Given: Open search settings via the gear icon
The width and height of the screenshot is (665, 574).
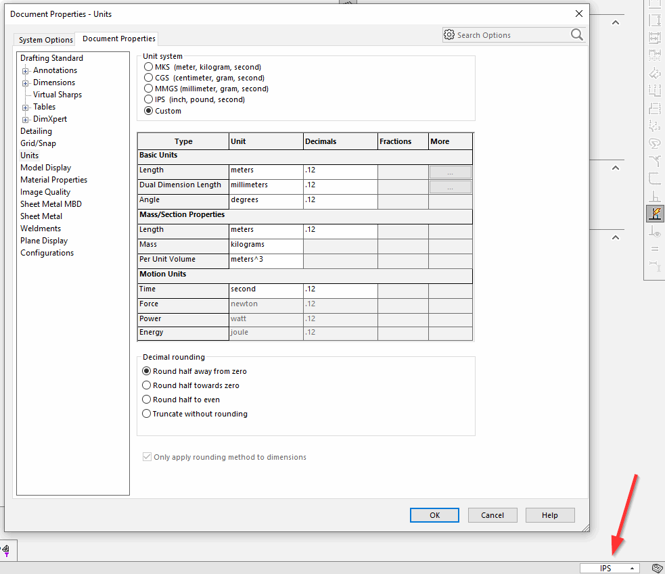Looking at the screenshot, I should tap(449, 34).
